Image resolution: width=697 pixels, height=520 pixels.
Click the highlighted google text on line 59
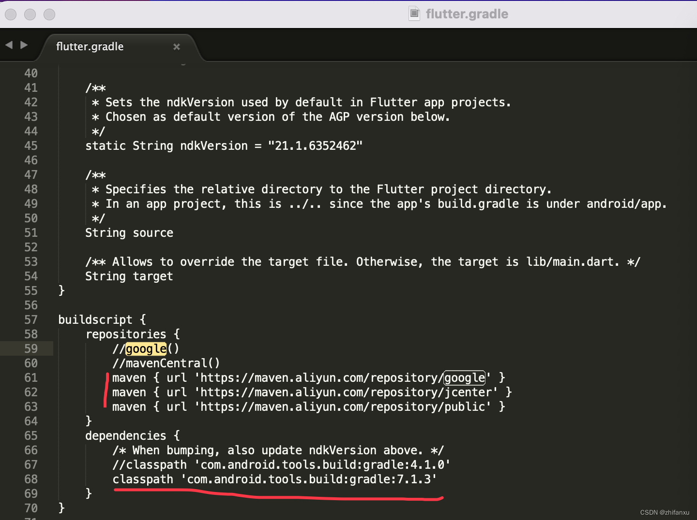coord(146,348)
